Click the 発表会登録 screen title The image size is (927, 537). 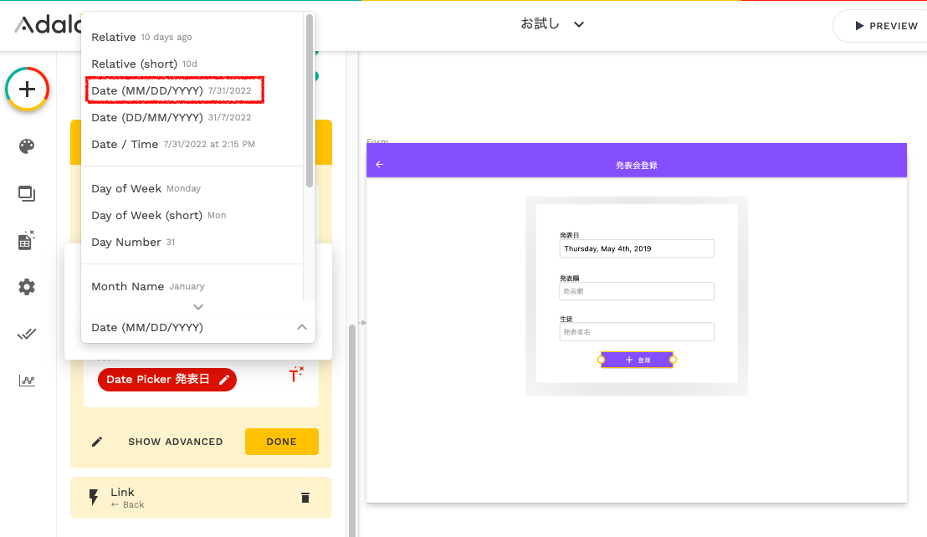point(636,166)
